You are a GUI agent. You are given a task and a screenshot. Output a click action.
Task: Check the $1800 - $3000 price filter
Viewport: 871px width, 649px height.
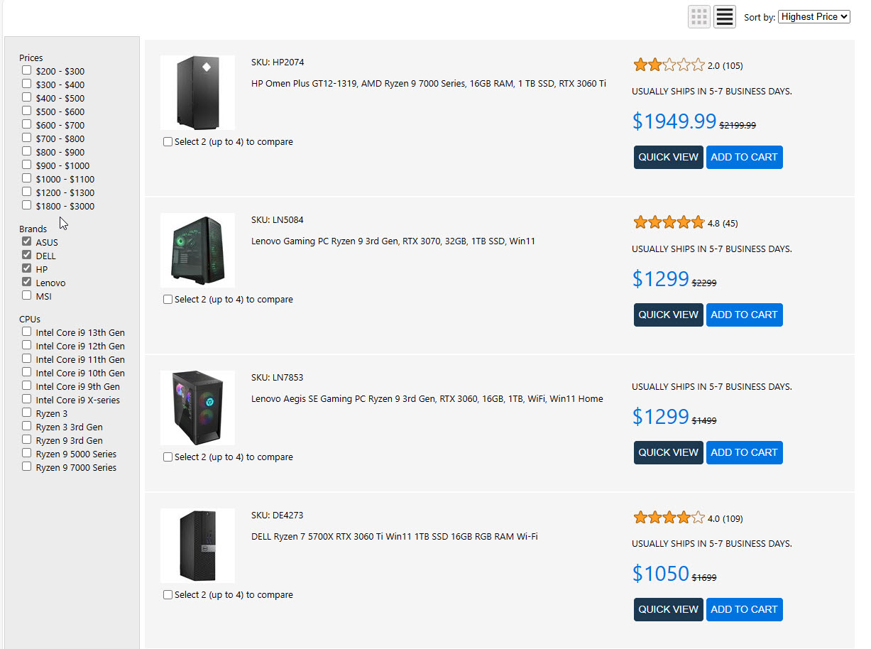pos(27,206)
